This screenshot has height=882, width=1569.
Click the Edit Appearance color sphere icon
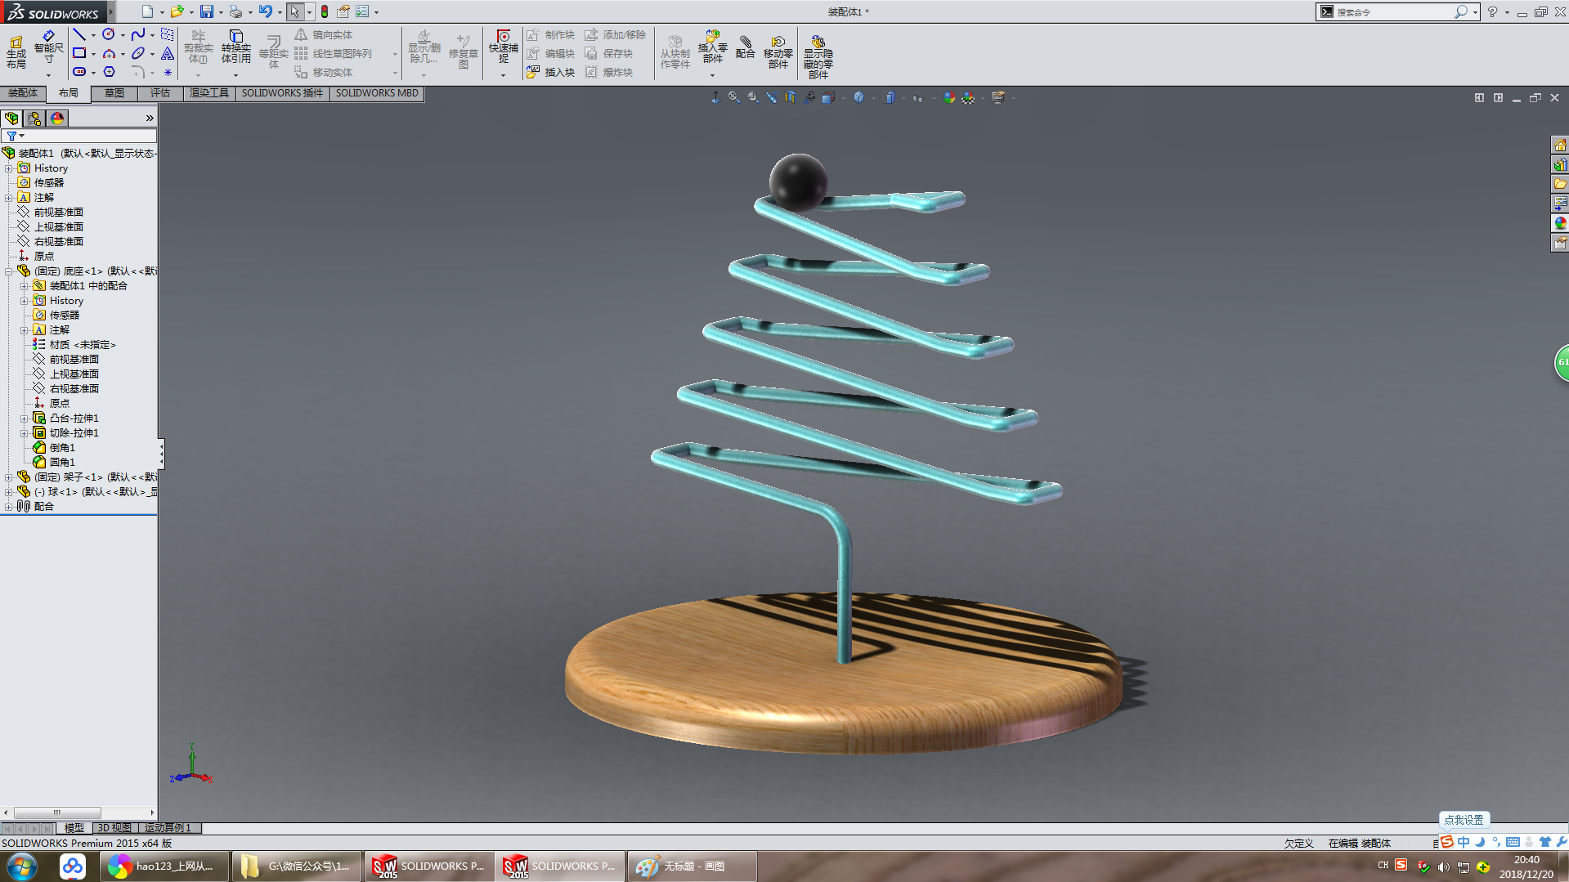click(949, 97)
